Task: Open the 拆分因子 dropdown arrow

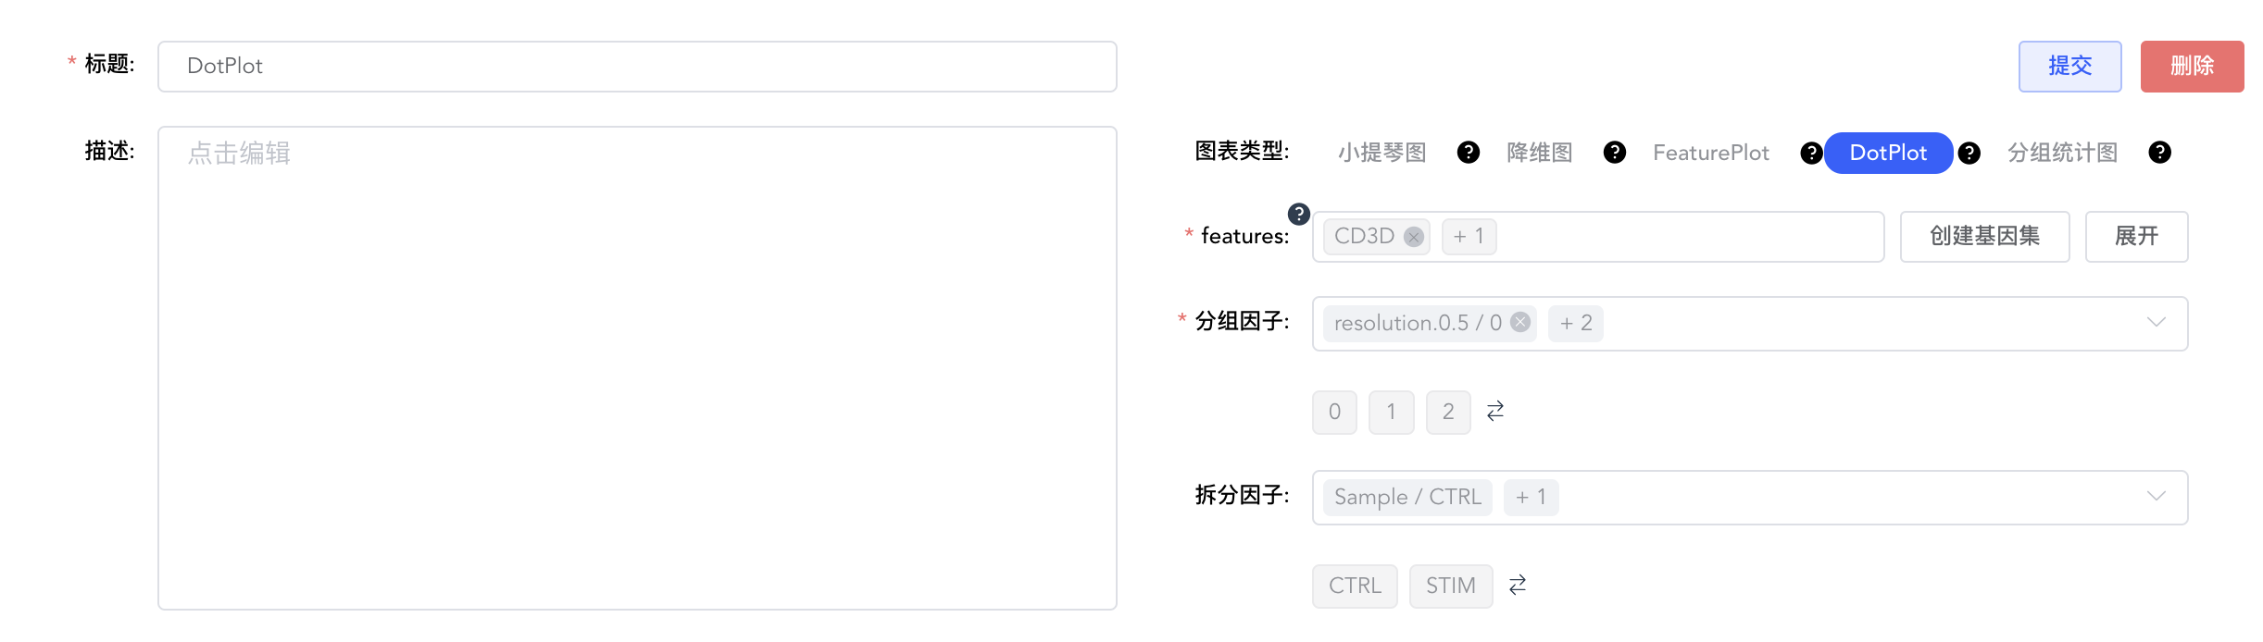Action: (x=2156, y=496)
